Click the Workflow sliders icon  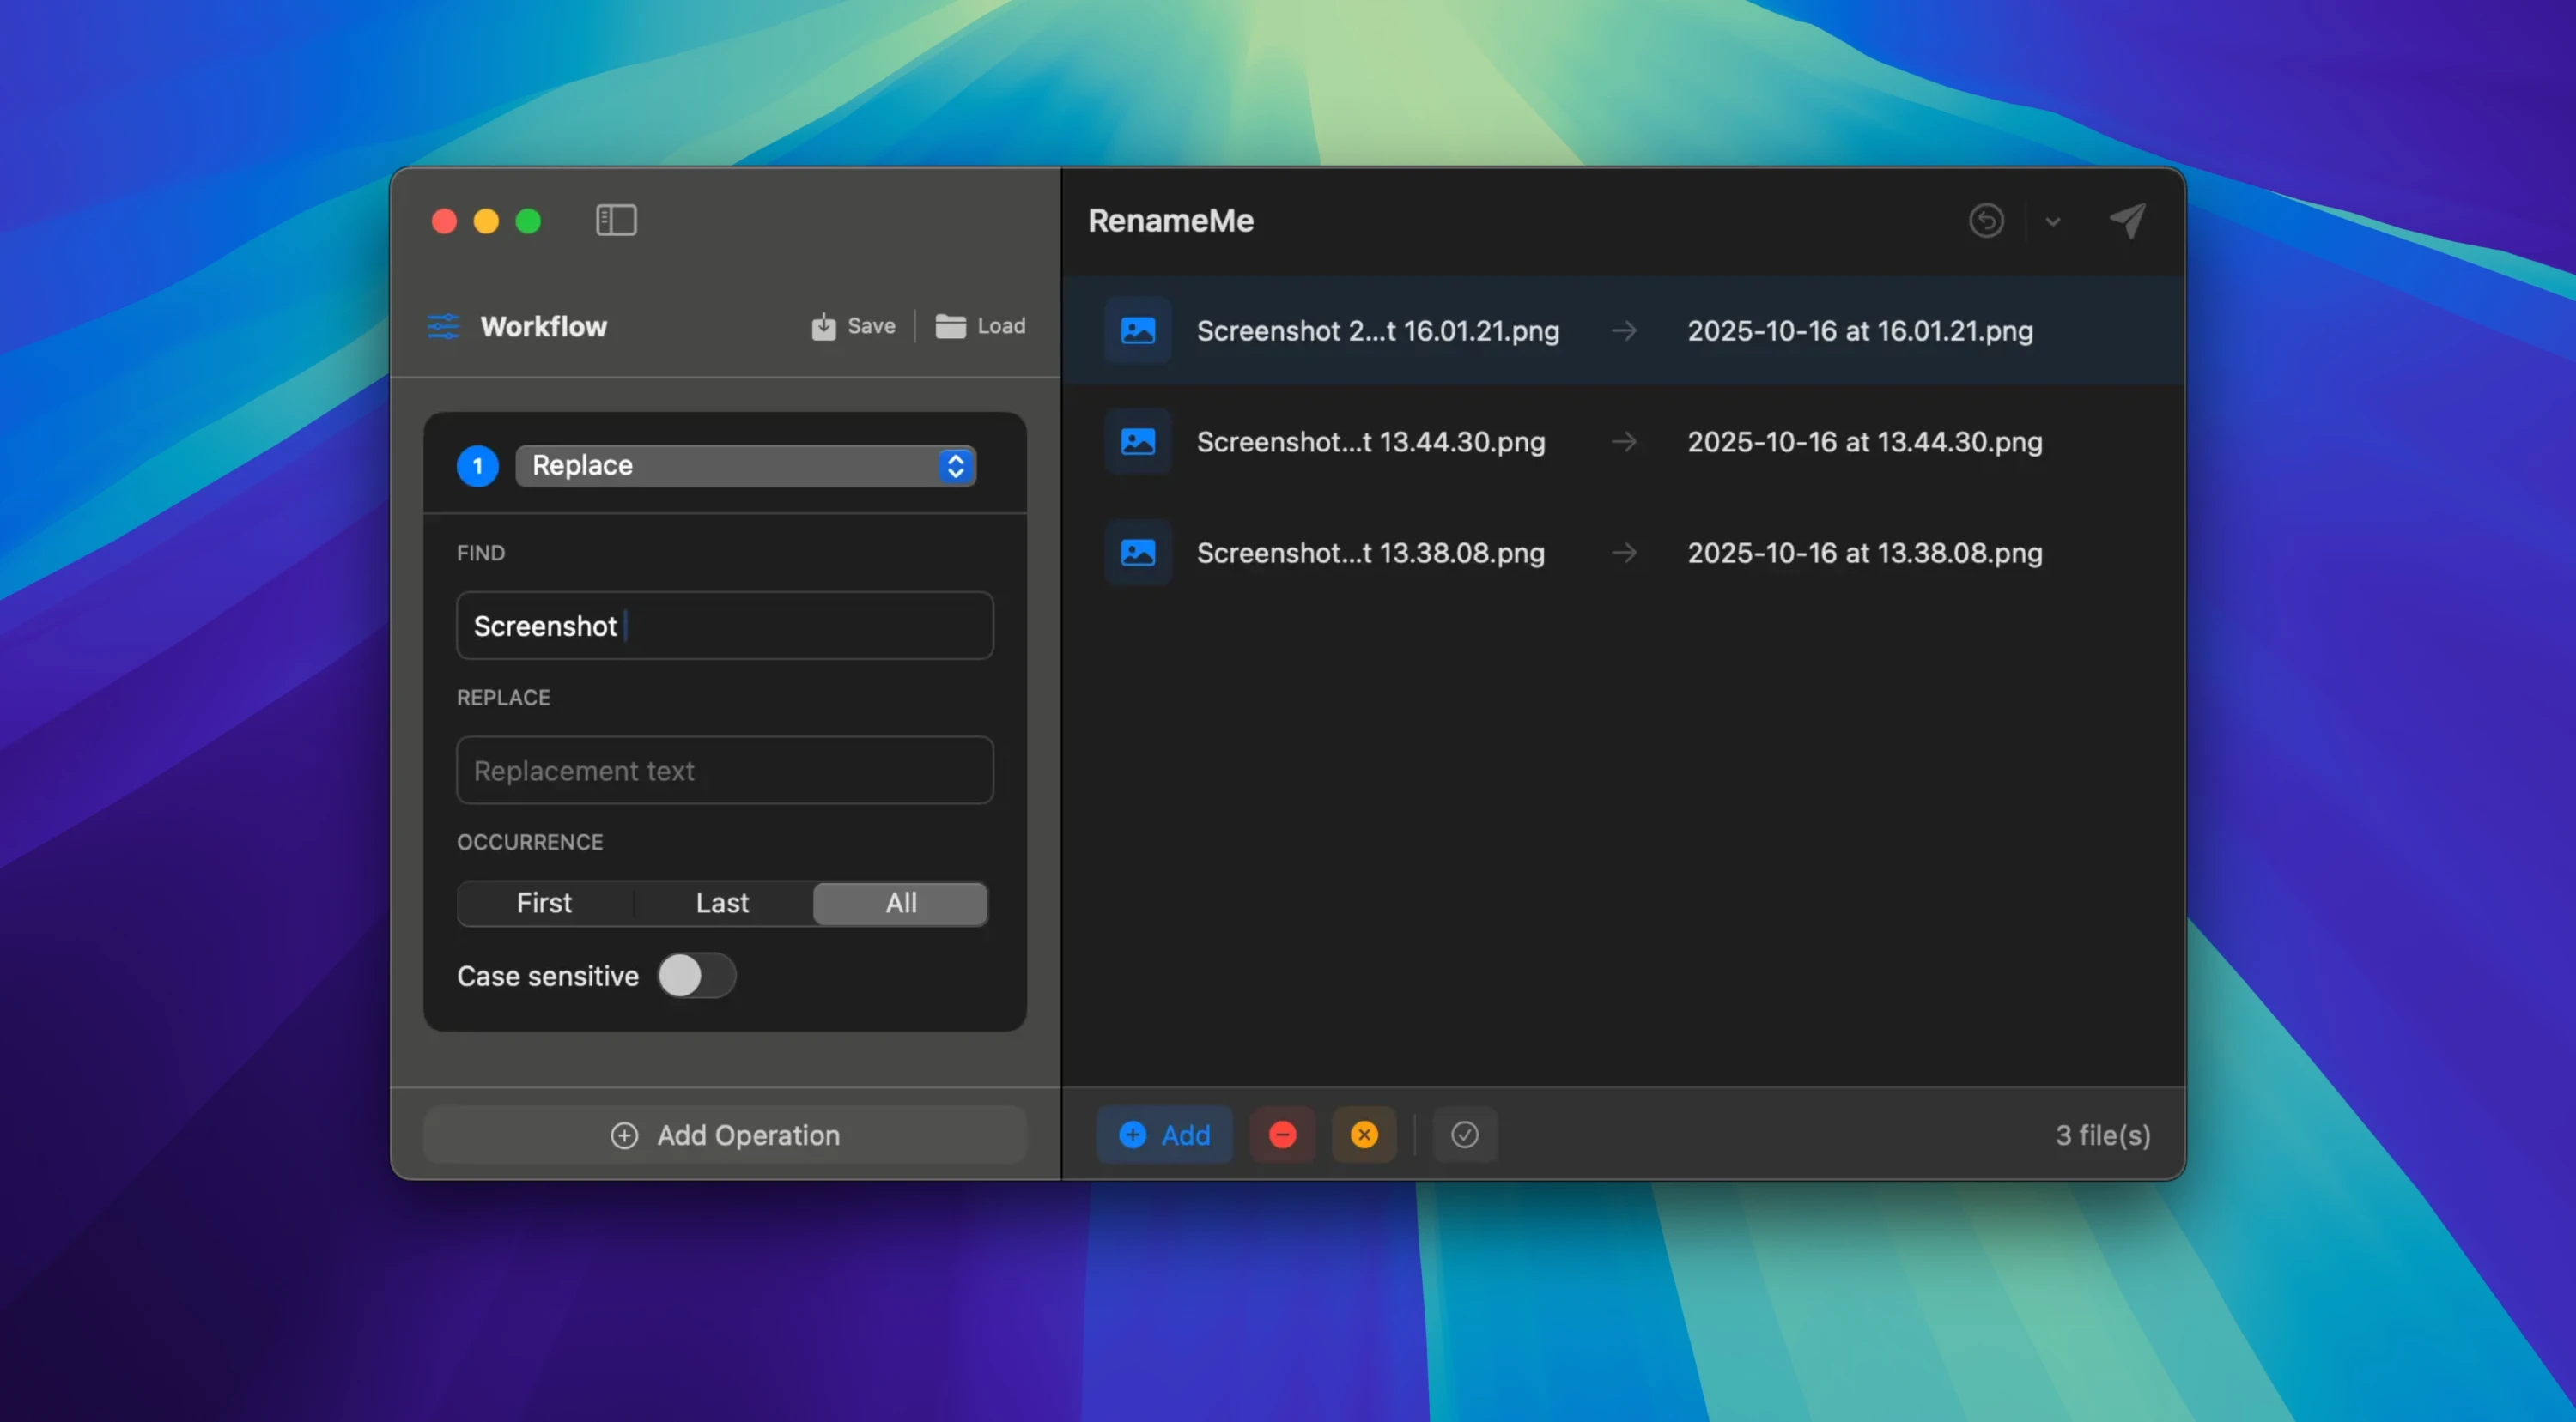[x=443, y=327]
